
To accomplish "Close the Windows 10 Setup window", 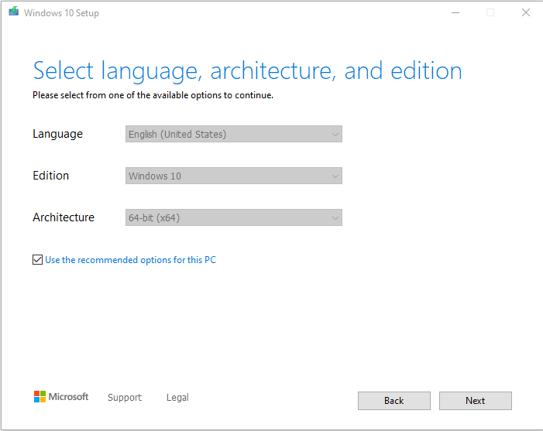I will click(x=526, y=12).
